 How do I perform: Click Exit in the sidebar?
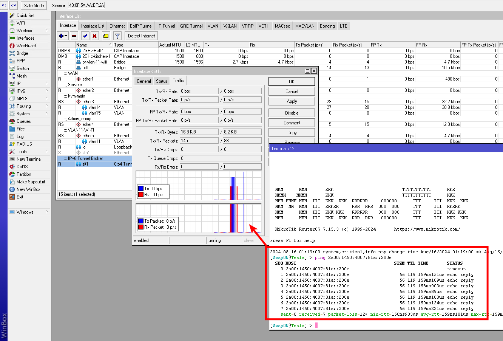20,197
